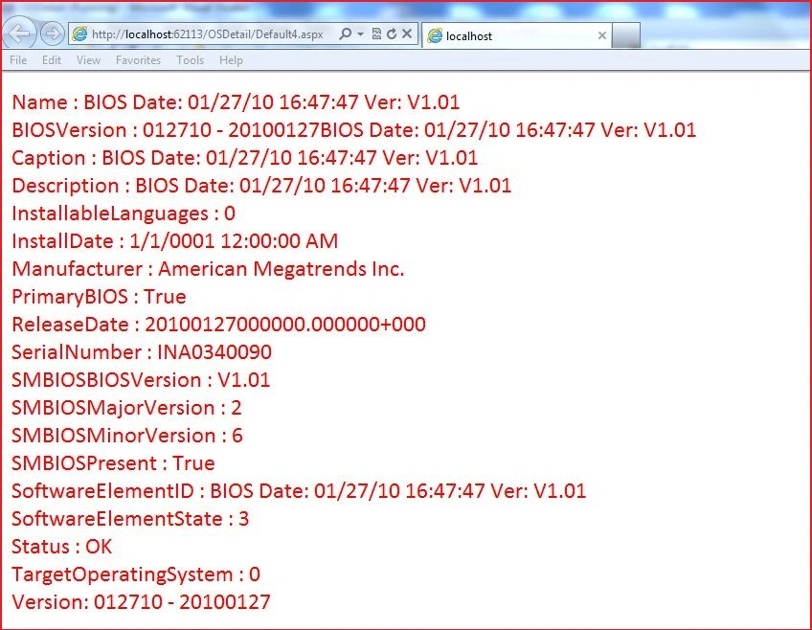Click the 'Caption : BIOS Date' line
The width and height of the screenshot is (812, 630).
(244, 157)
